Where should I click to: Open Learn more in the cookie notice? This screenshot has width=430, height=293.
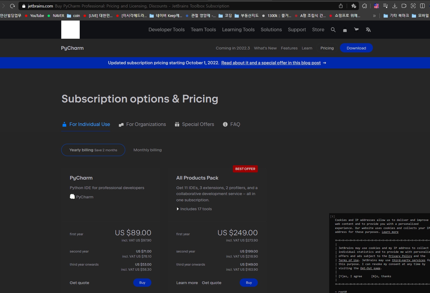pos(390,232)
